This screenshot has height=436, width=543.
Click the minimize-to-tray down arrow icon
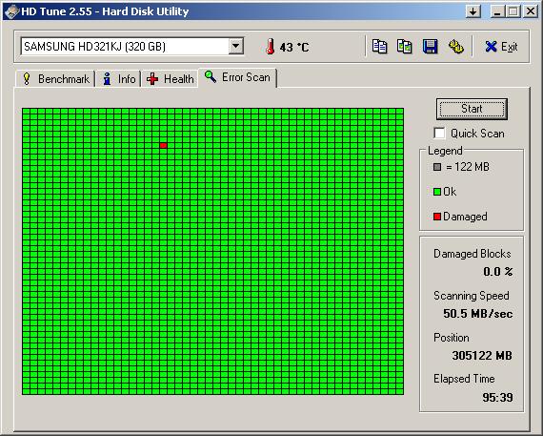tap(473, 11)
